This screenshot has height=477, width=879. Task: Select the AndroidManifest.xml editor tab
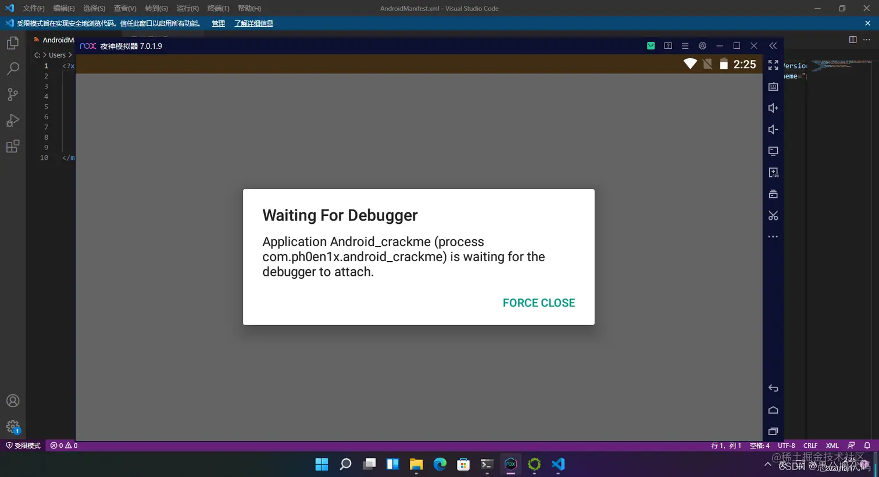53,40
